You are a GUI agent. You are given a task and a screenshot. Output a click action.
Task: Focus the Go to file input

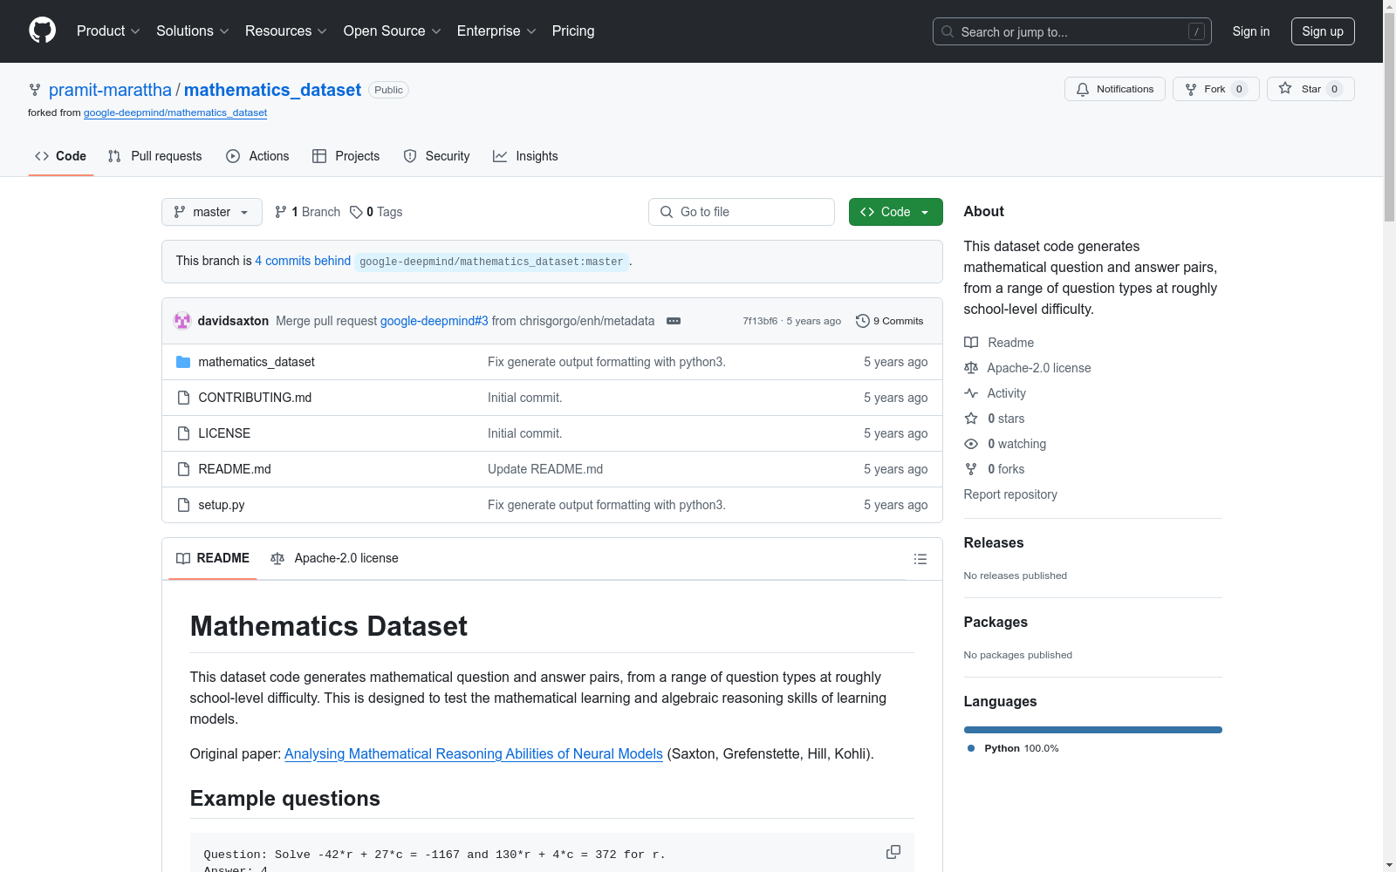[x=742, y=212]
